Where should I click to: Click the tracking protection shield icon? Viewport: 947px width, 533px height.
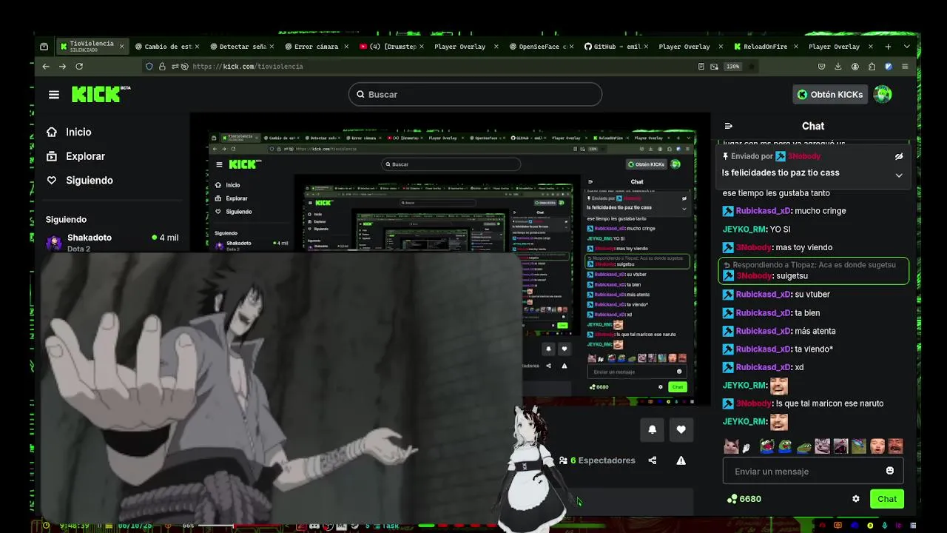tap(149, 67)
